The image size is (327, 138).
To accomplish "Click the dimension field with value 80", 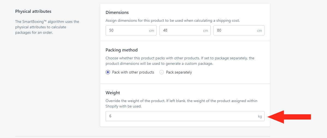I will (239, 30).
